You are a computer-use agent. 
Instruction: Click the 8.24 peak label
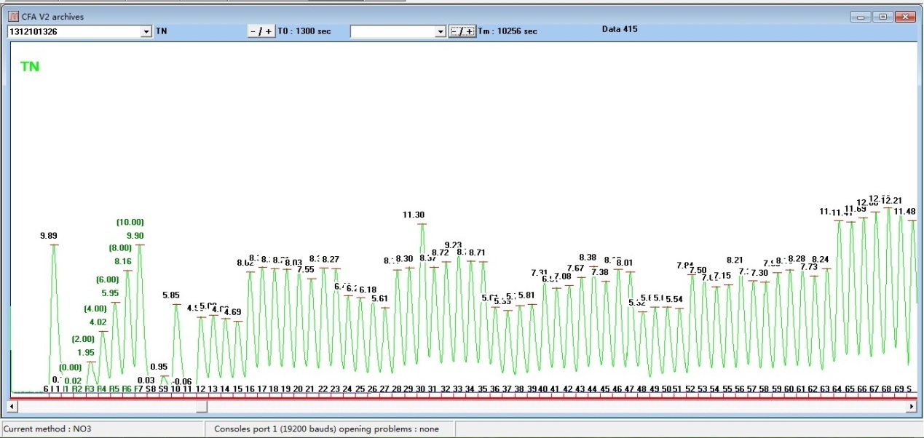click(x=821, y=260)
